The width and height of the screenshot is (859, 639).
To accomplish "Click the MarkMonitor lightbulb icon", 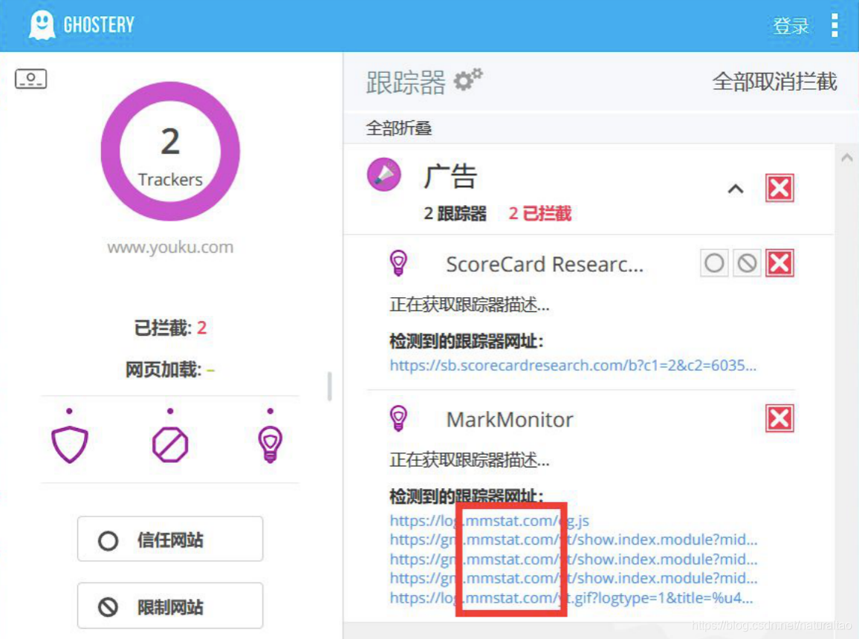I will point(398,418).
